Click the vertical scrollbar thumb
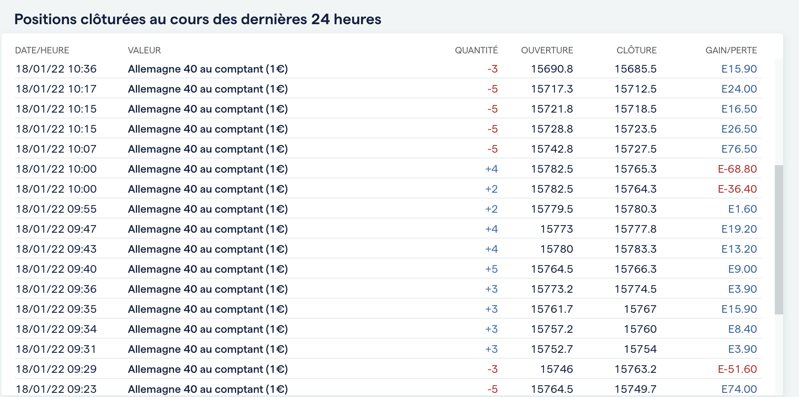 (x=779, y=239)
